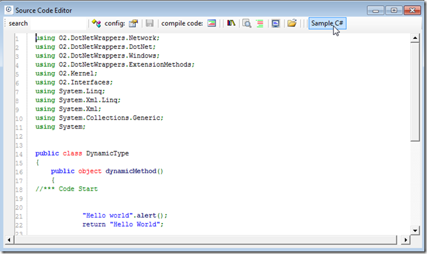Click the 'class' keyword on line 14

pos(72,153)
